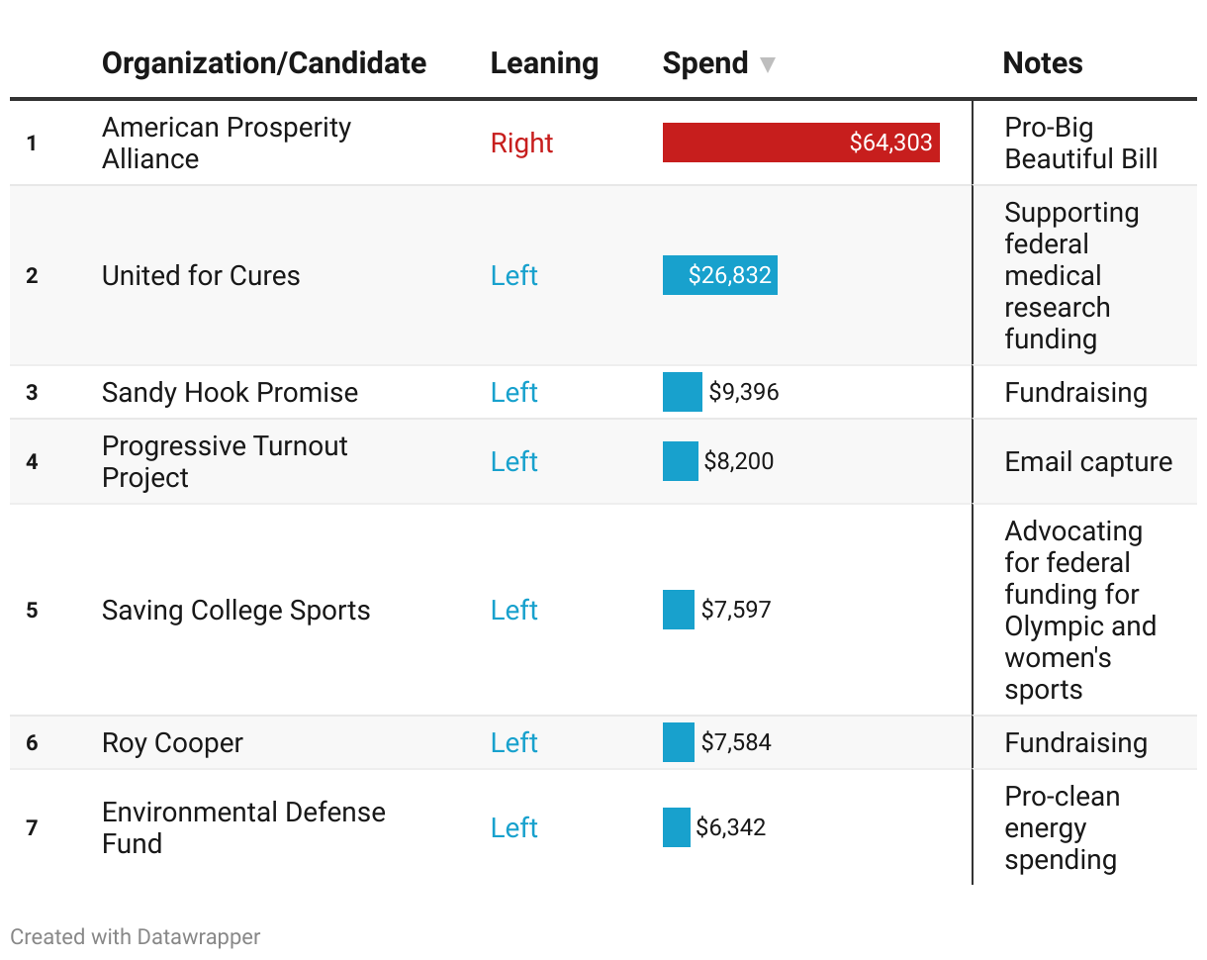Image resolution: width=1207 pixels, height=960 pixels.
Task: Click the Spend column sort arrow
Action: click(767, 65)
